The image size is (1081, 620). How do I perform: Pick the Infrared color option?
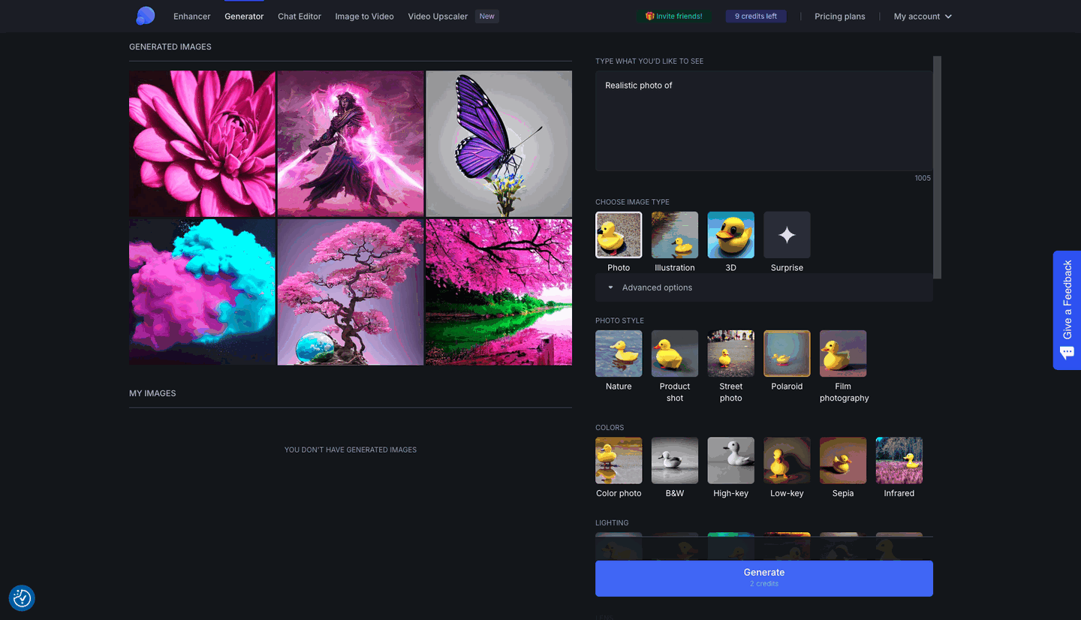(899, 461)
